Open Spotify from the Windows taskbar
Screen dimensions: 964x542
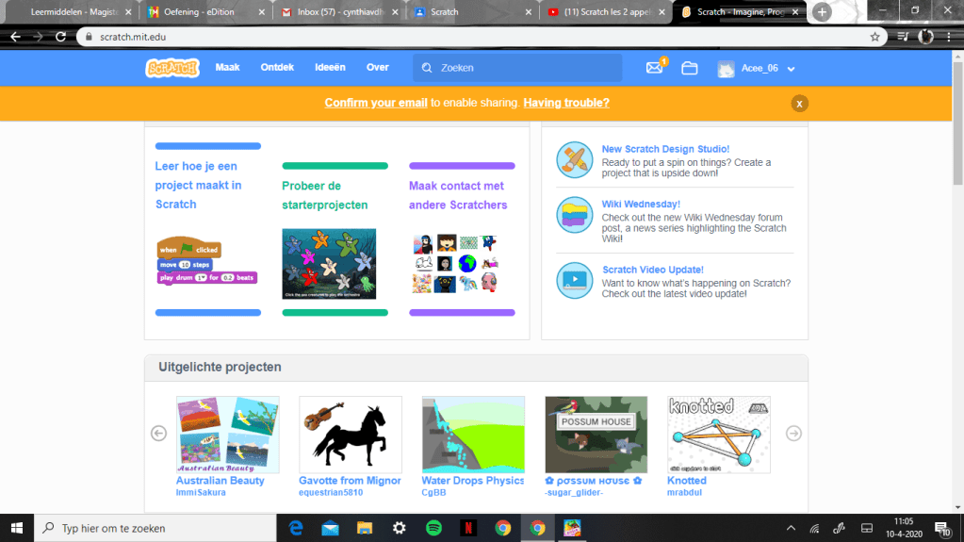coord(433,528)
